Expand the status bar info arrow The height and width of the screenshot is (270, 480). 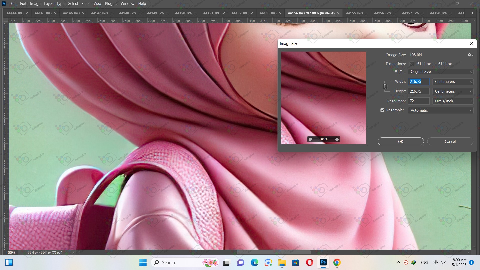(x=73, y=252)
